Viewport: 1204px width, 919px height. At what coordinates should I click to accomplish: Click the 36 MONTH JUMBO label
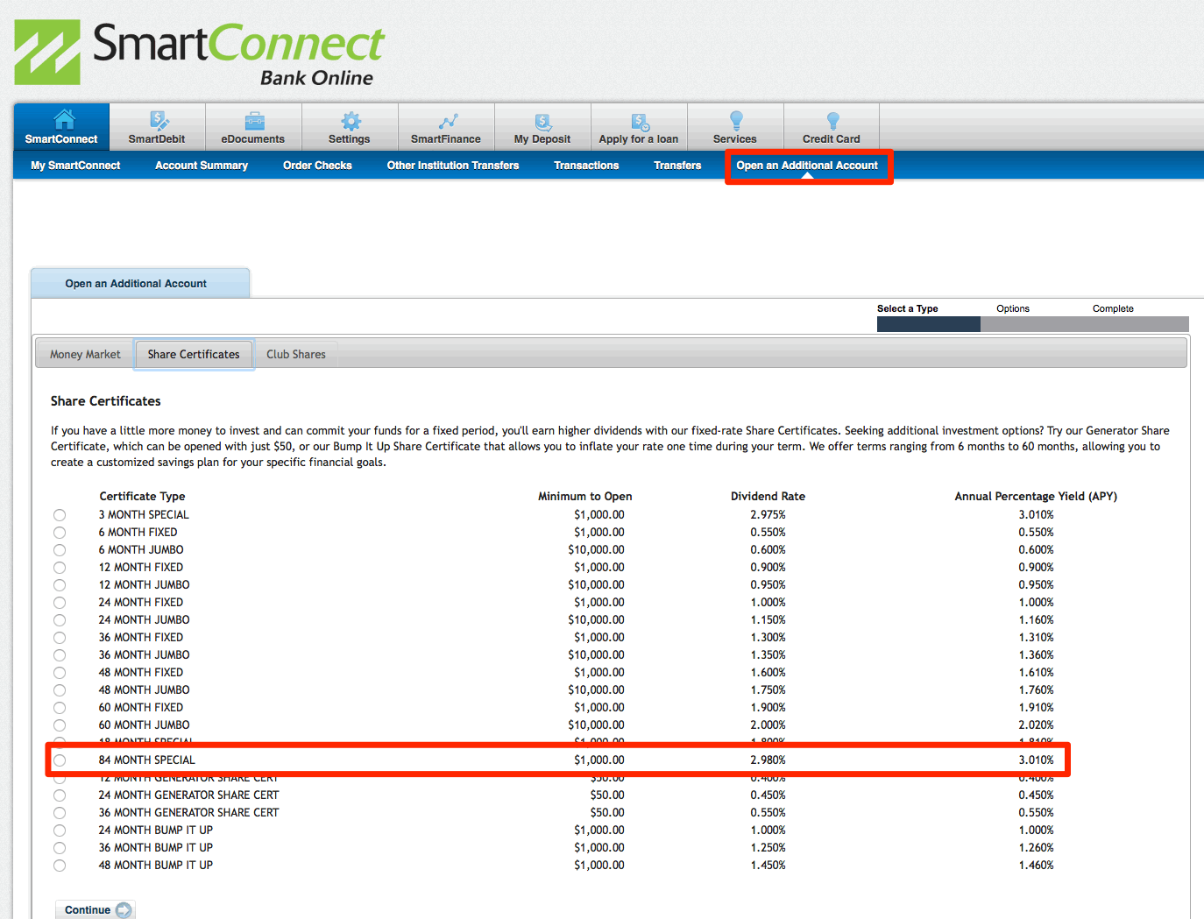145,655
